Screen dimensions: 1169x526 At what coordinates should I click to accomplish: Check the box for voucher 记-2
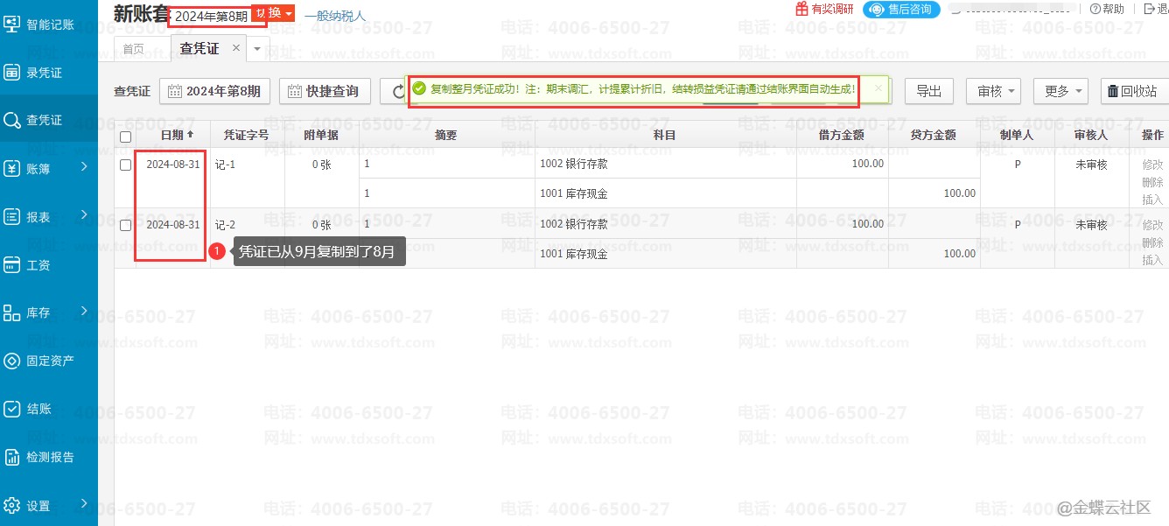(125, 225)
